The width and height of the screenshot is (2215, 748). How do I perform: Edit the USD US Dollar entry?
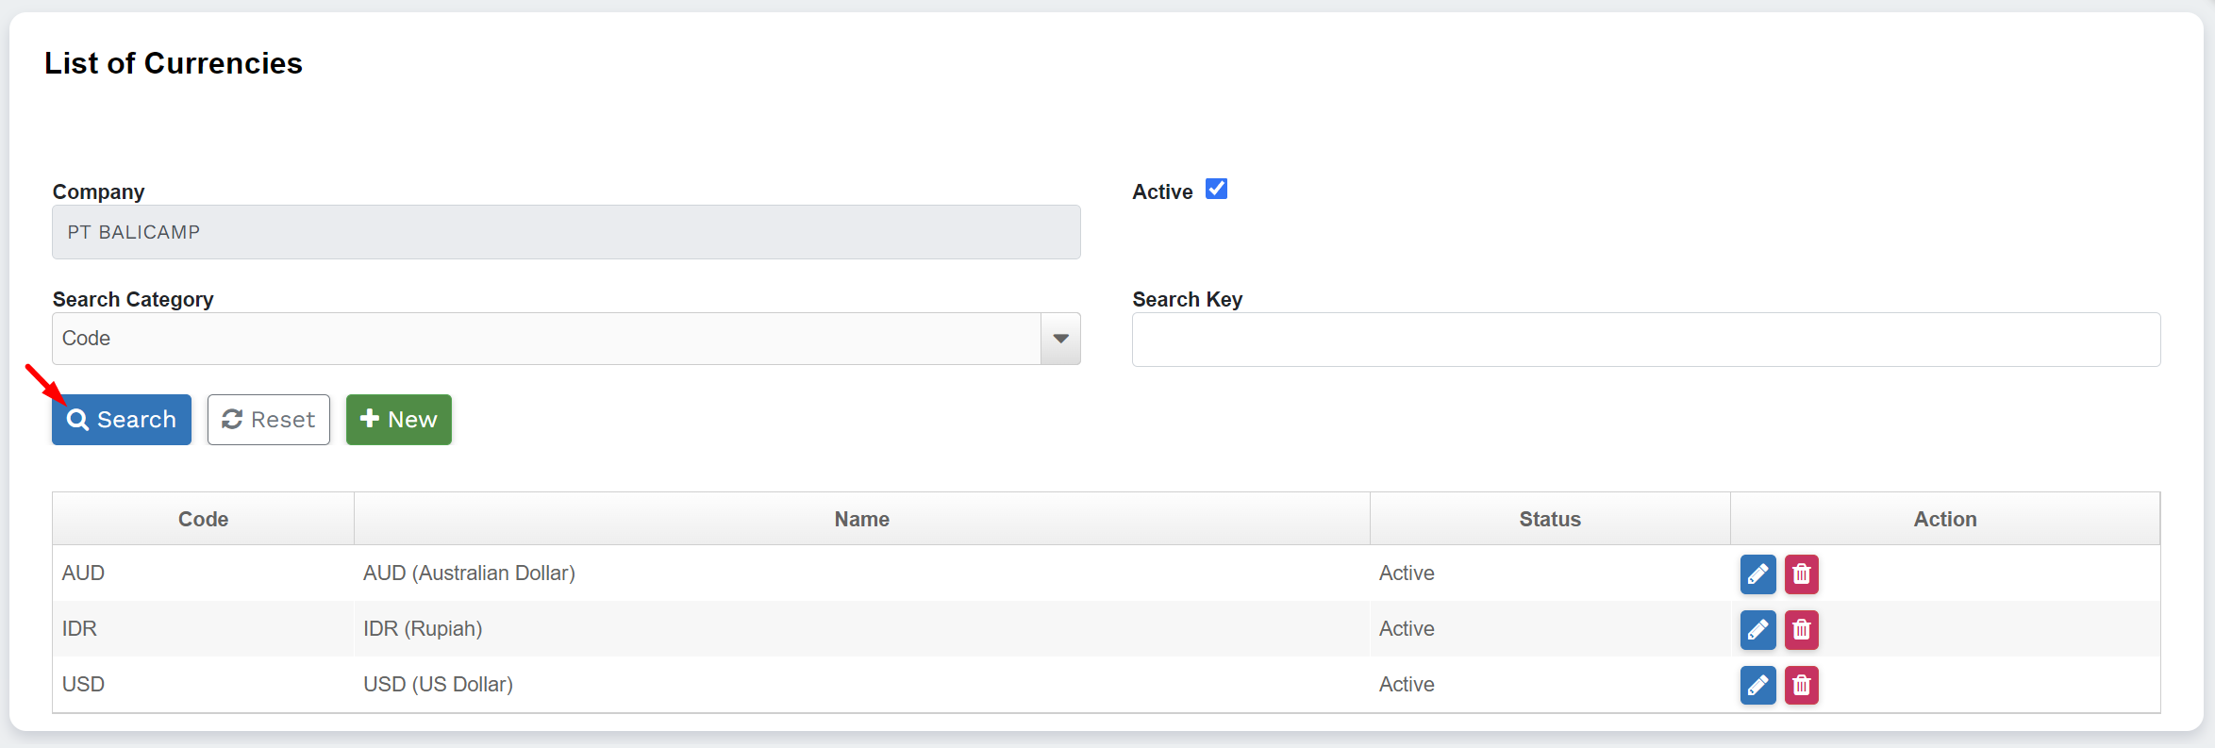point(1757,686)
